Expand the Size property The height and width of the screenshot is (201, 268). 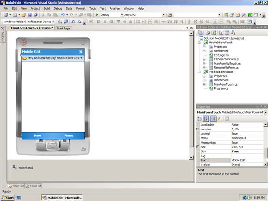coord(198,147)
